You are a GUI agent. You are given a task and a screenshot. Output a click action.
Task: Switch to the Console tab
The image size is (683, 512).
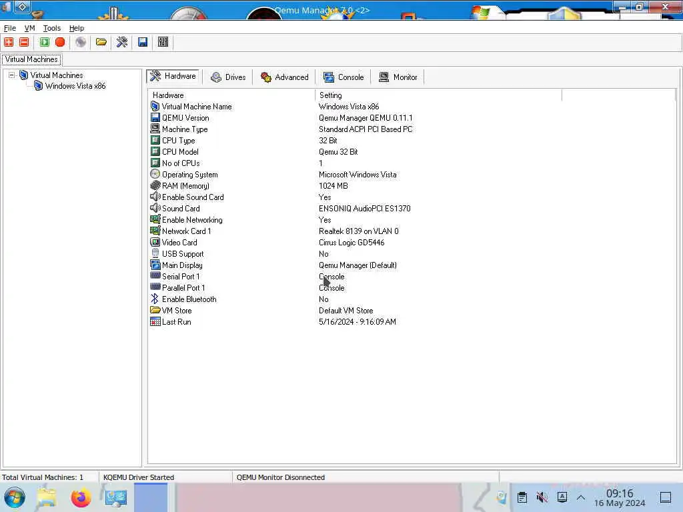(x=344, y=77)
